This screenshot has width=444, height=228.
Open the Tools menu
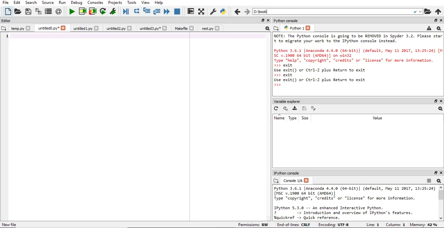pyautogui.click(x=132, y=3)
